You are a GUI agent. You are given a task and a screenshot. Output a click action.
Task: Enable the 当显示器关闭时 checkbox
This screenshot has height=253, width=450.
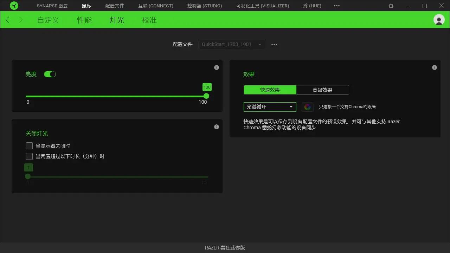(x=29, y=145)
